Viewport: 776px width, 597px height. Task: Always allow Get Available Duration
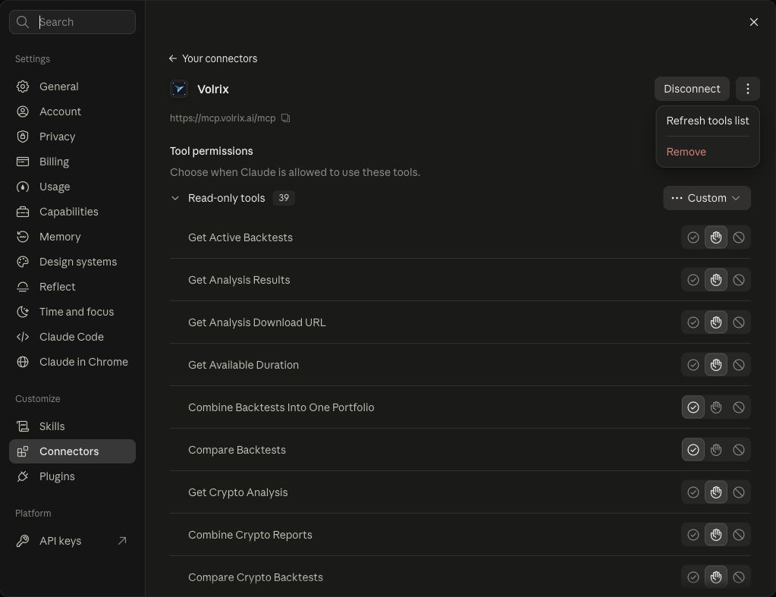click(693, 365)
